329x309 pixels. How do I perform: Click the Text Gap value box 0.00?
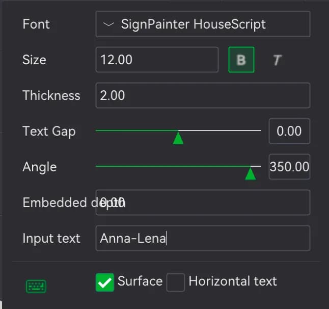pos(289,131)
